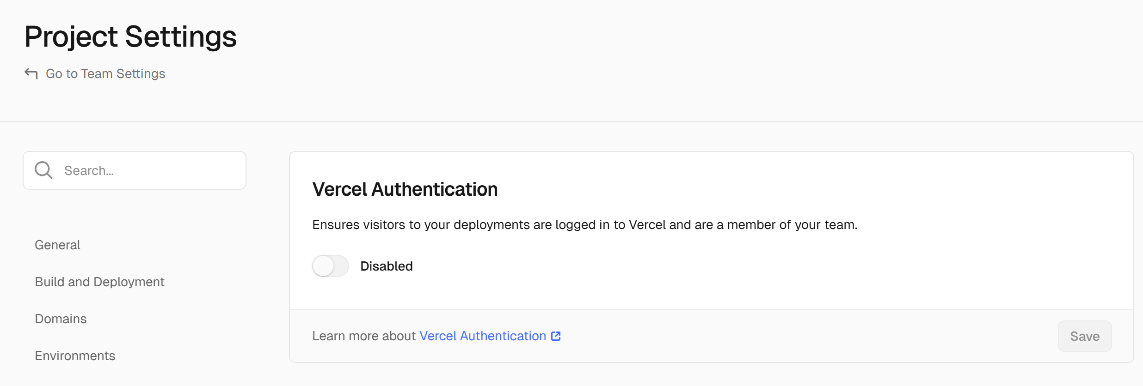Click the description text about logged-in visitors
The width and height of the screenshot is (1143, 386).
pos(585,225)
